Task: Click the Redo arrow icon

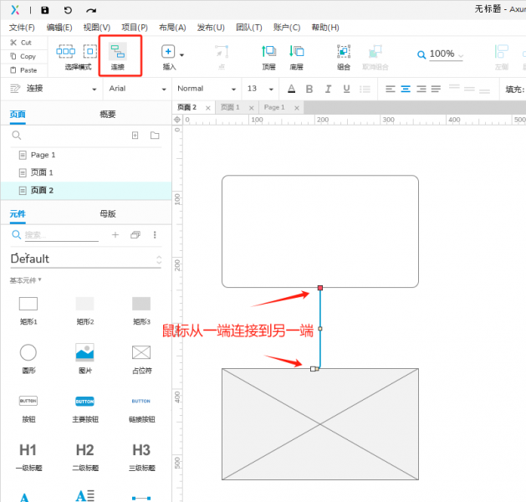Action: click(91, 10)
